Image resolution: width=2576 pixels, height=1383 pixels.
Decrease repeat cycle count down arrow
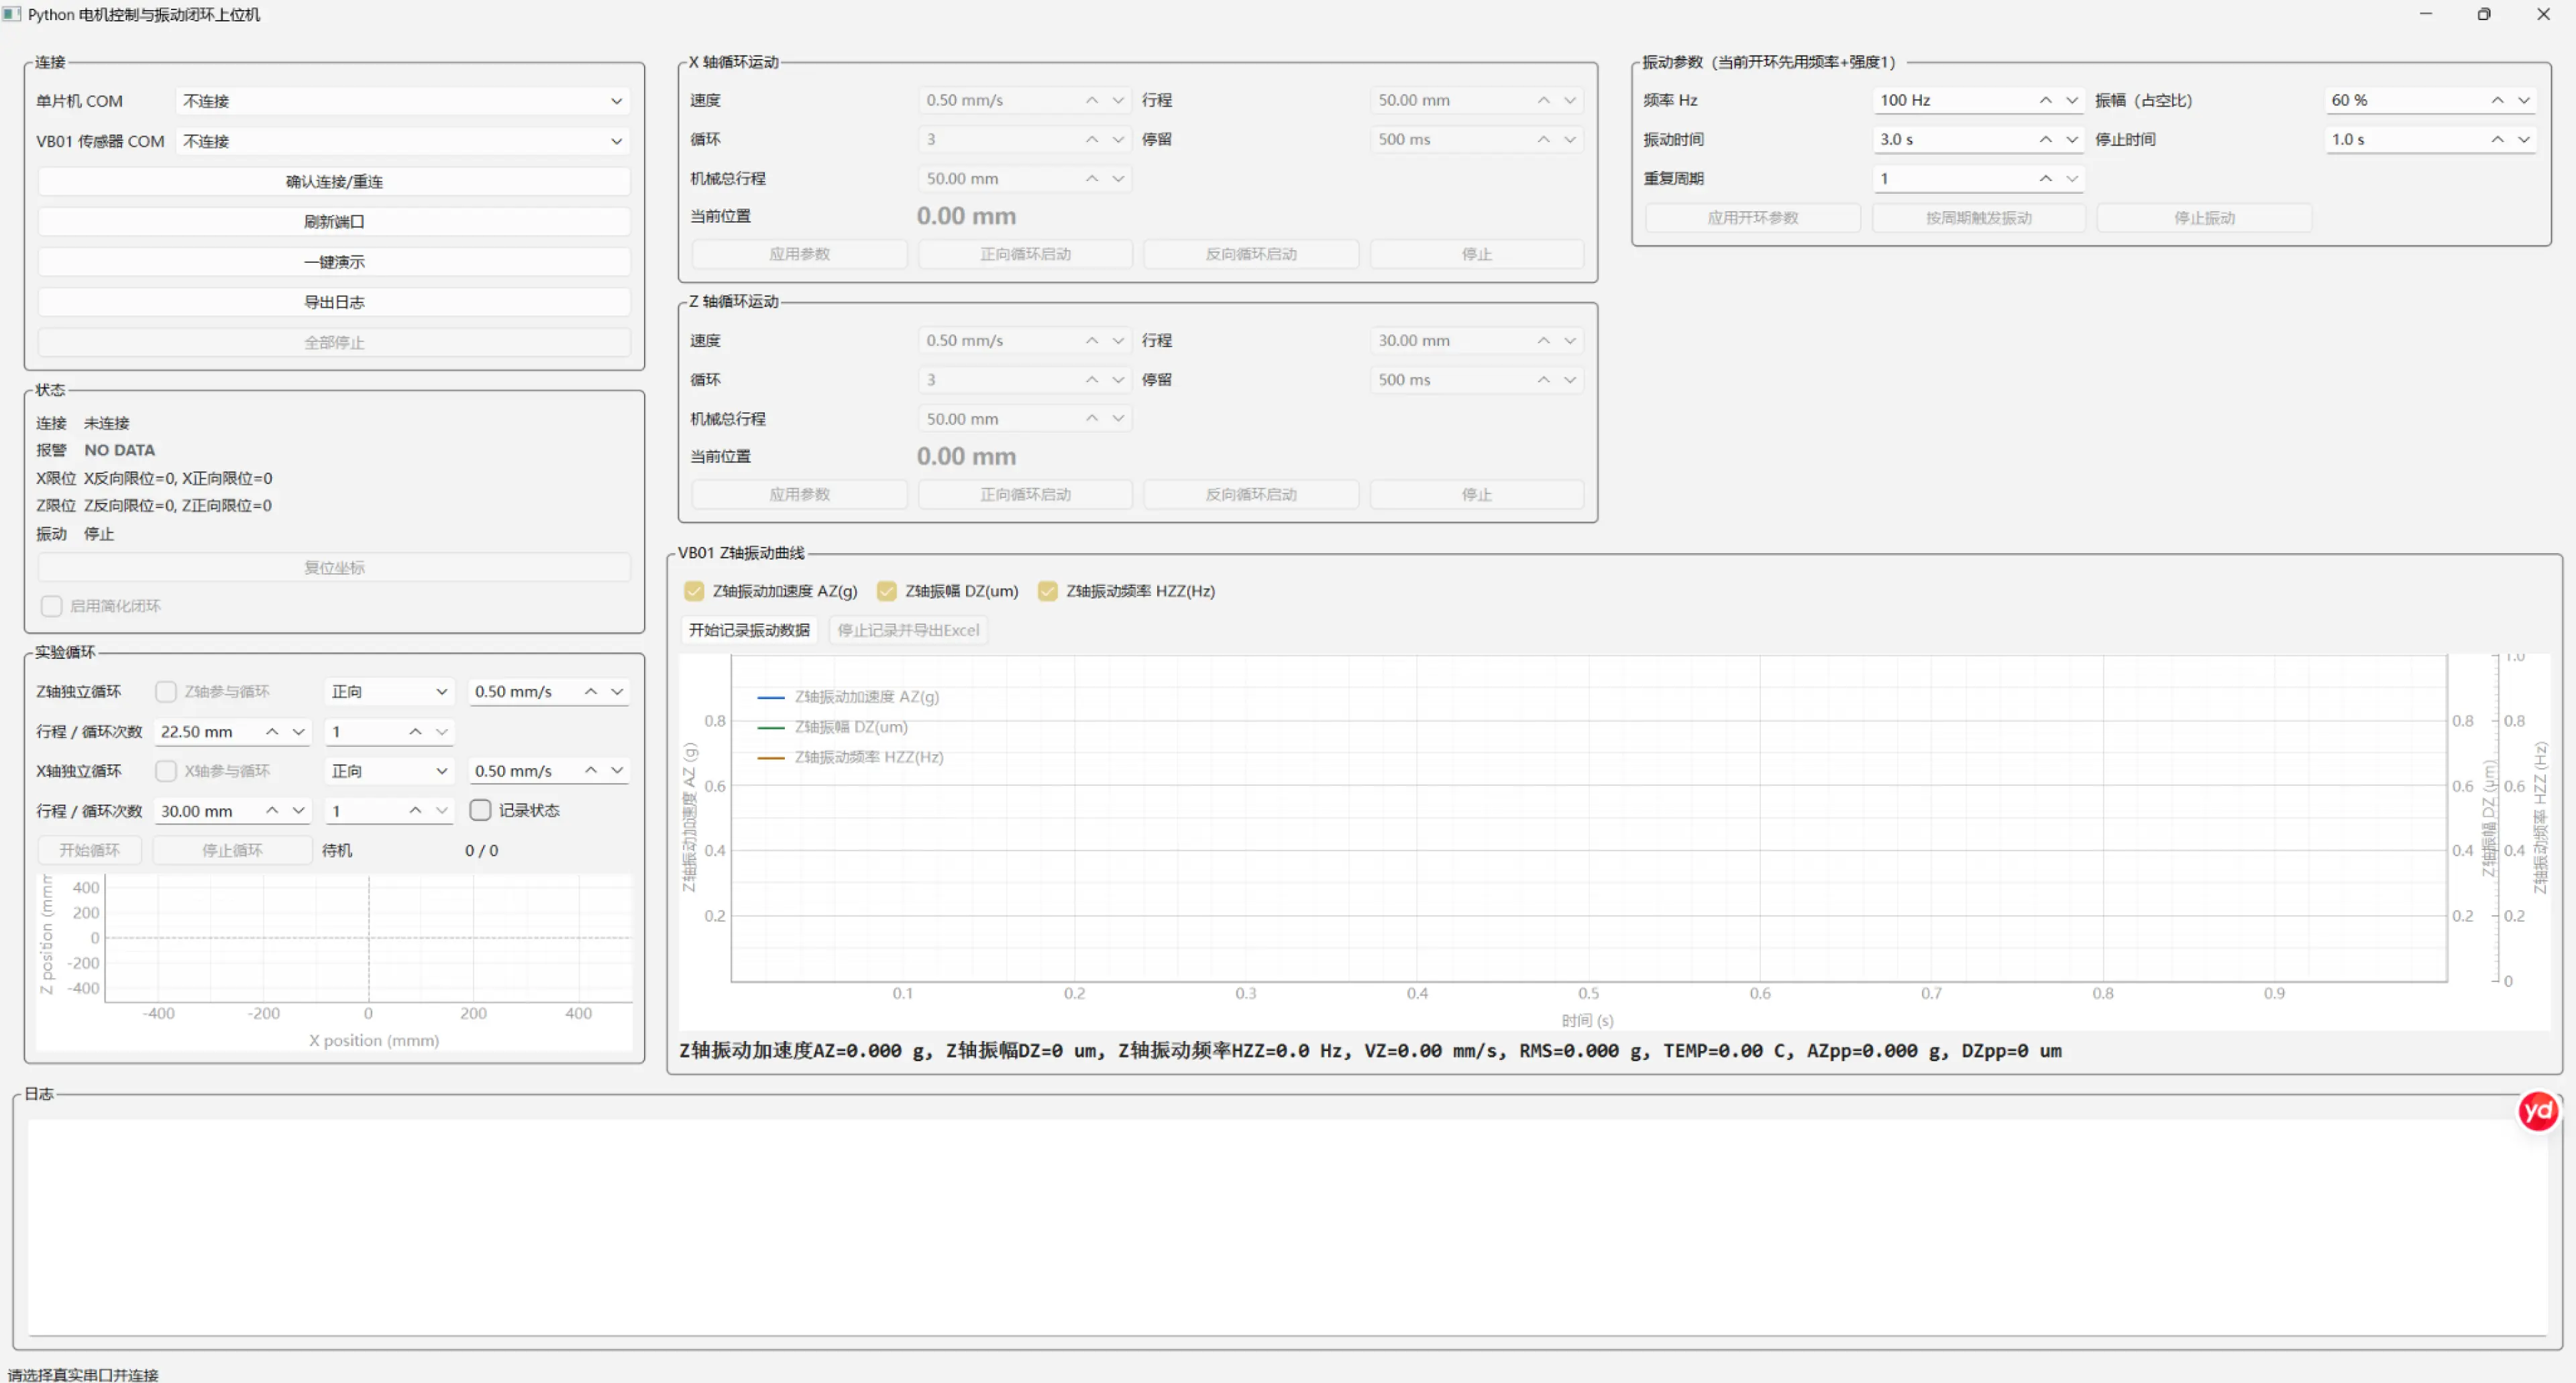tap(2072, 178)
